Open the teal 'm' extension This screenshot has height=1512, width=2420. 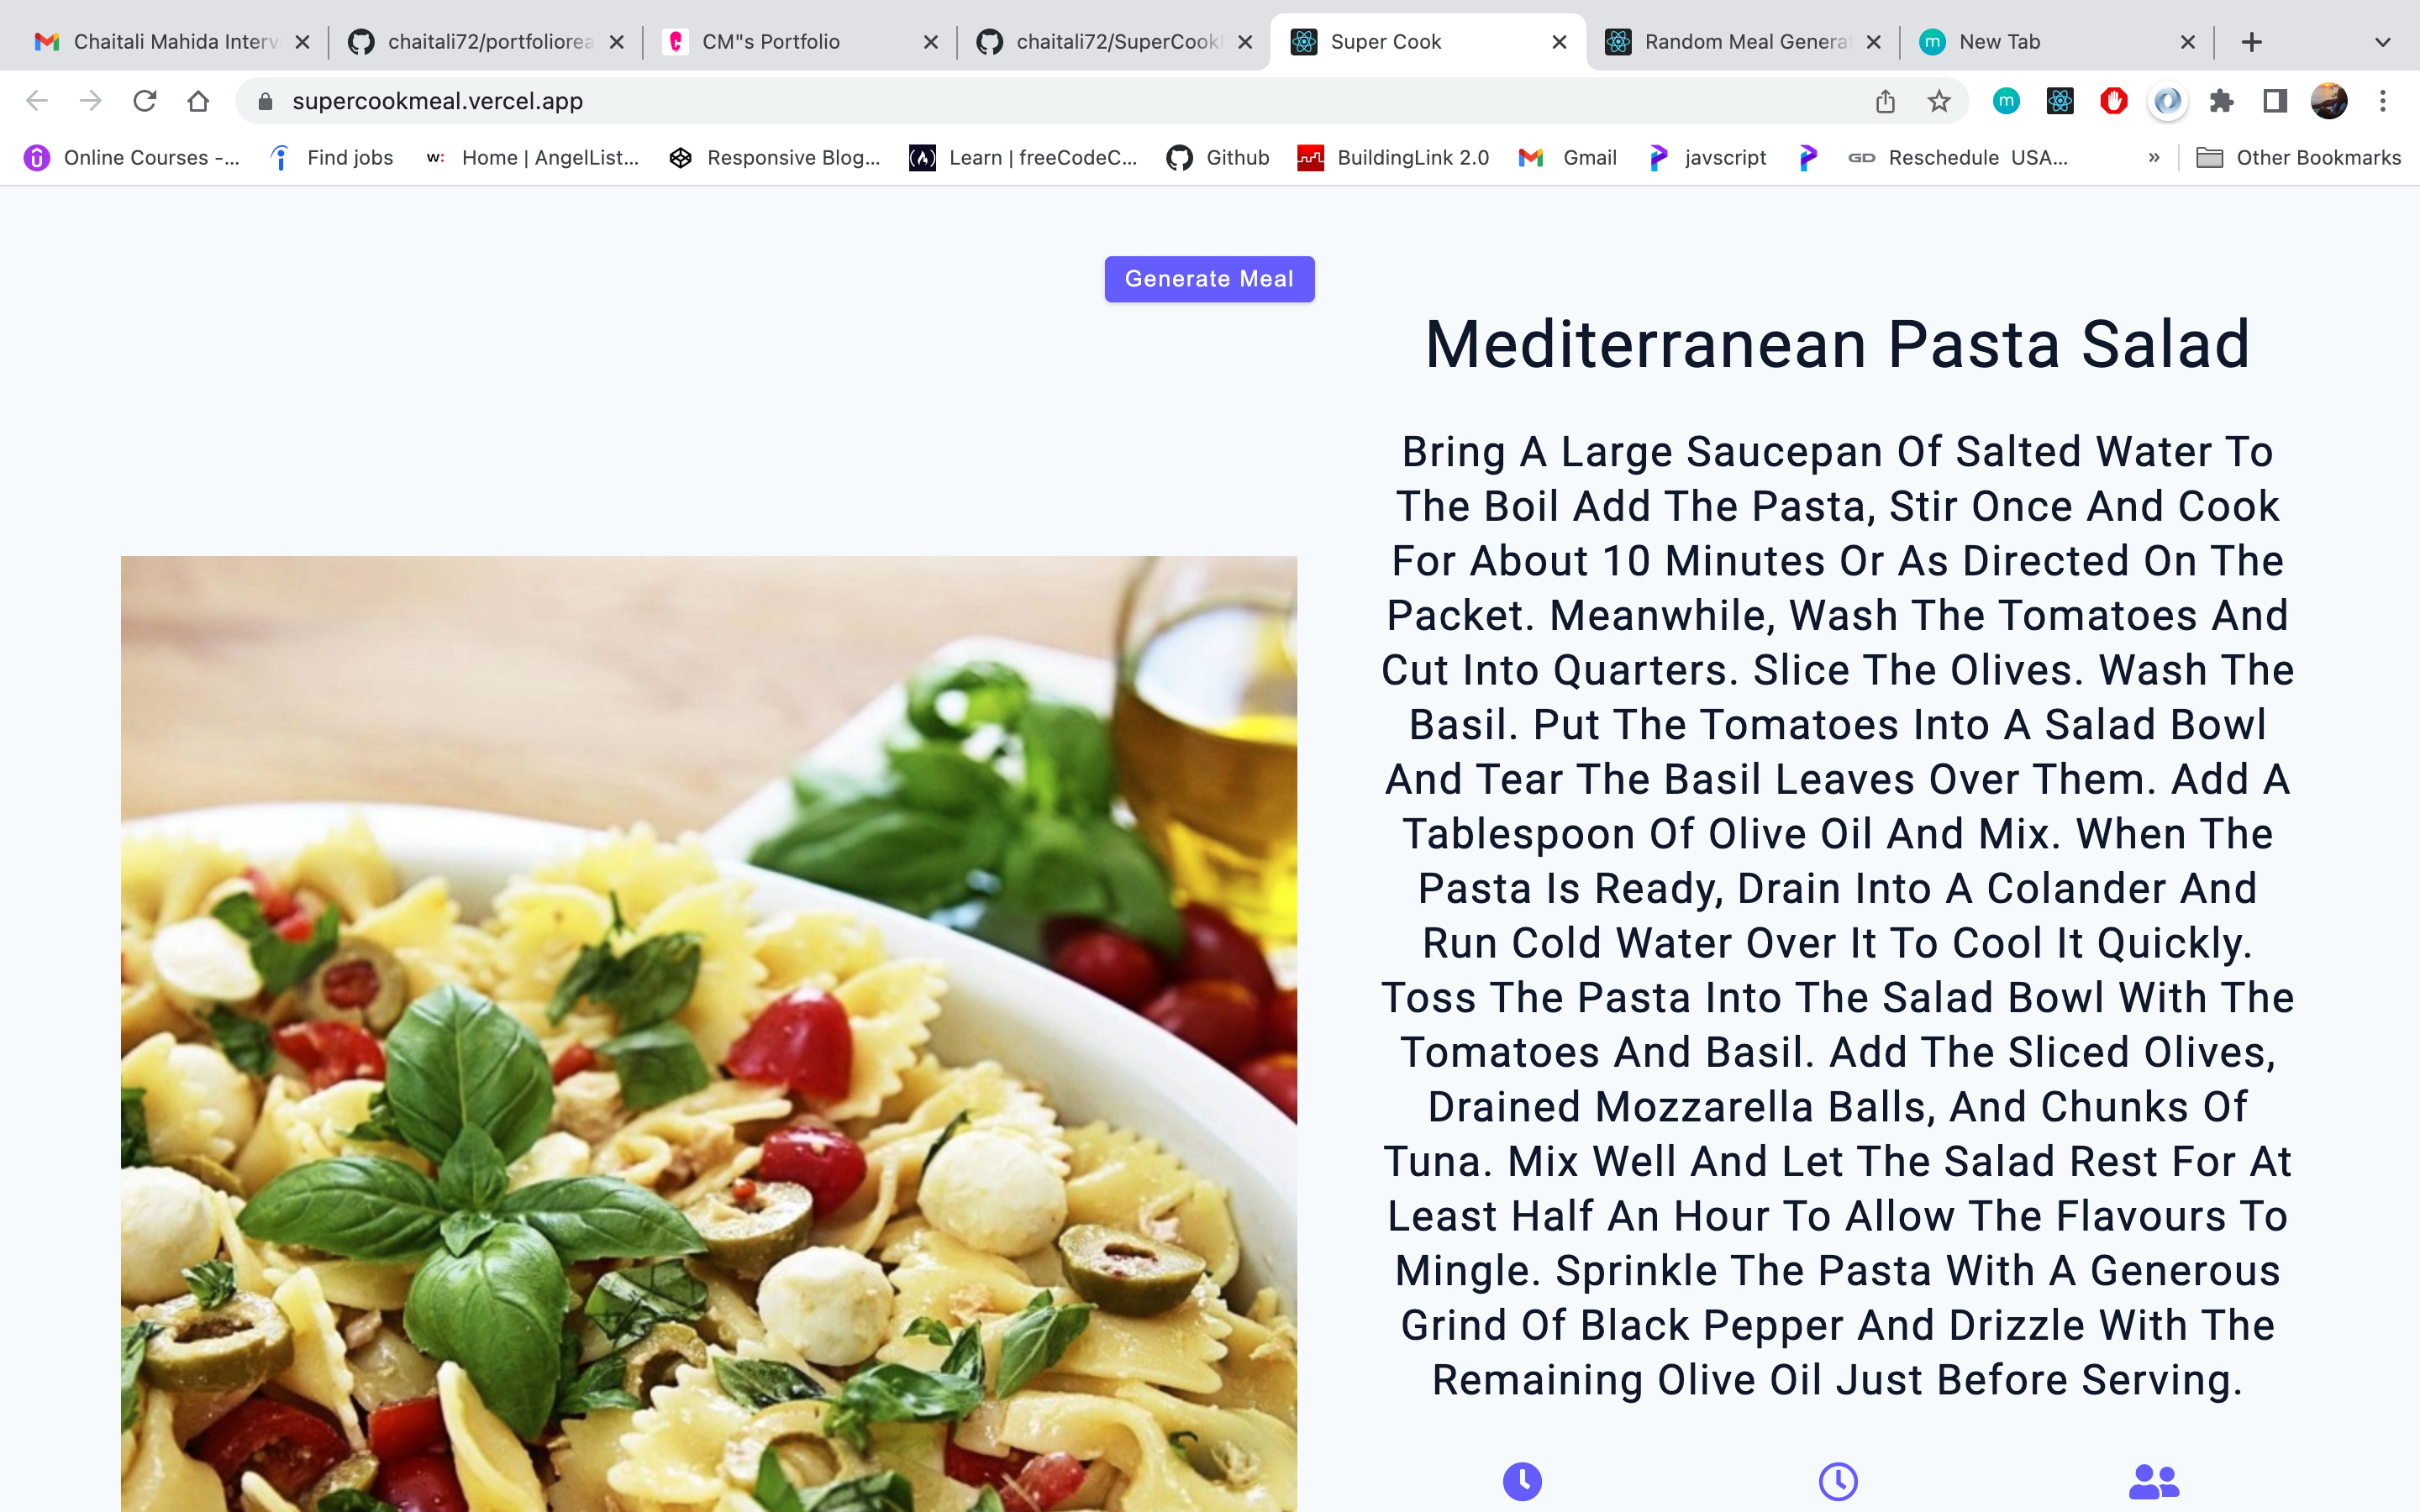(2006, 101)
